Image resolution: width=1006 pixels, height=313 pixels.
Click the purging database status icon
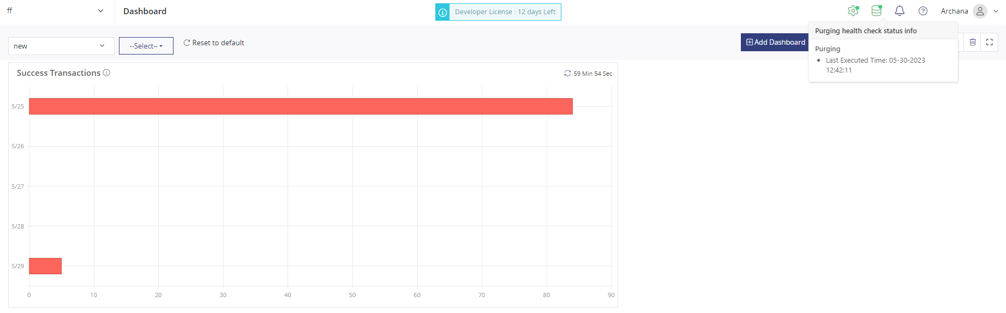[x=877, y=11]
